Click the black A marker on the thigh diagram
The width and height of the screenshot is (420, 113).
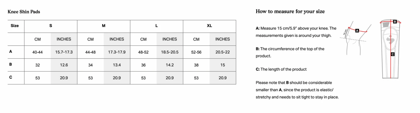click(357, 31)
